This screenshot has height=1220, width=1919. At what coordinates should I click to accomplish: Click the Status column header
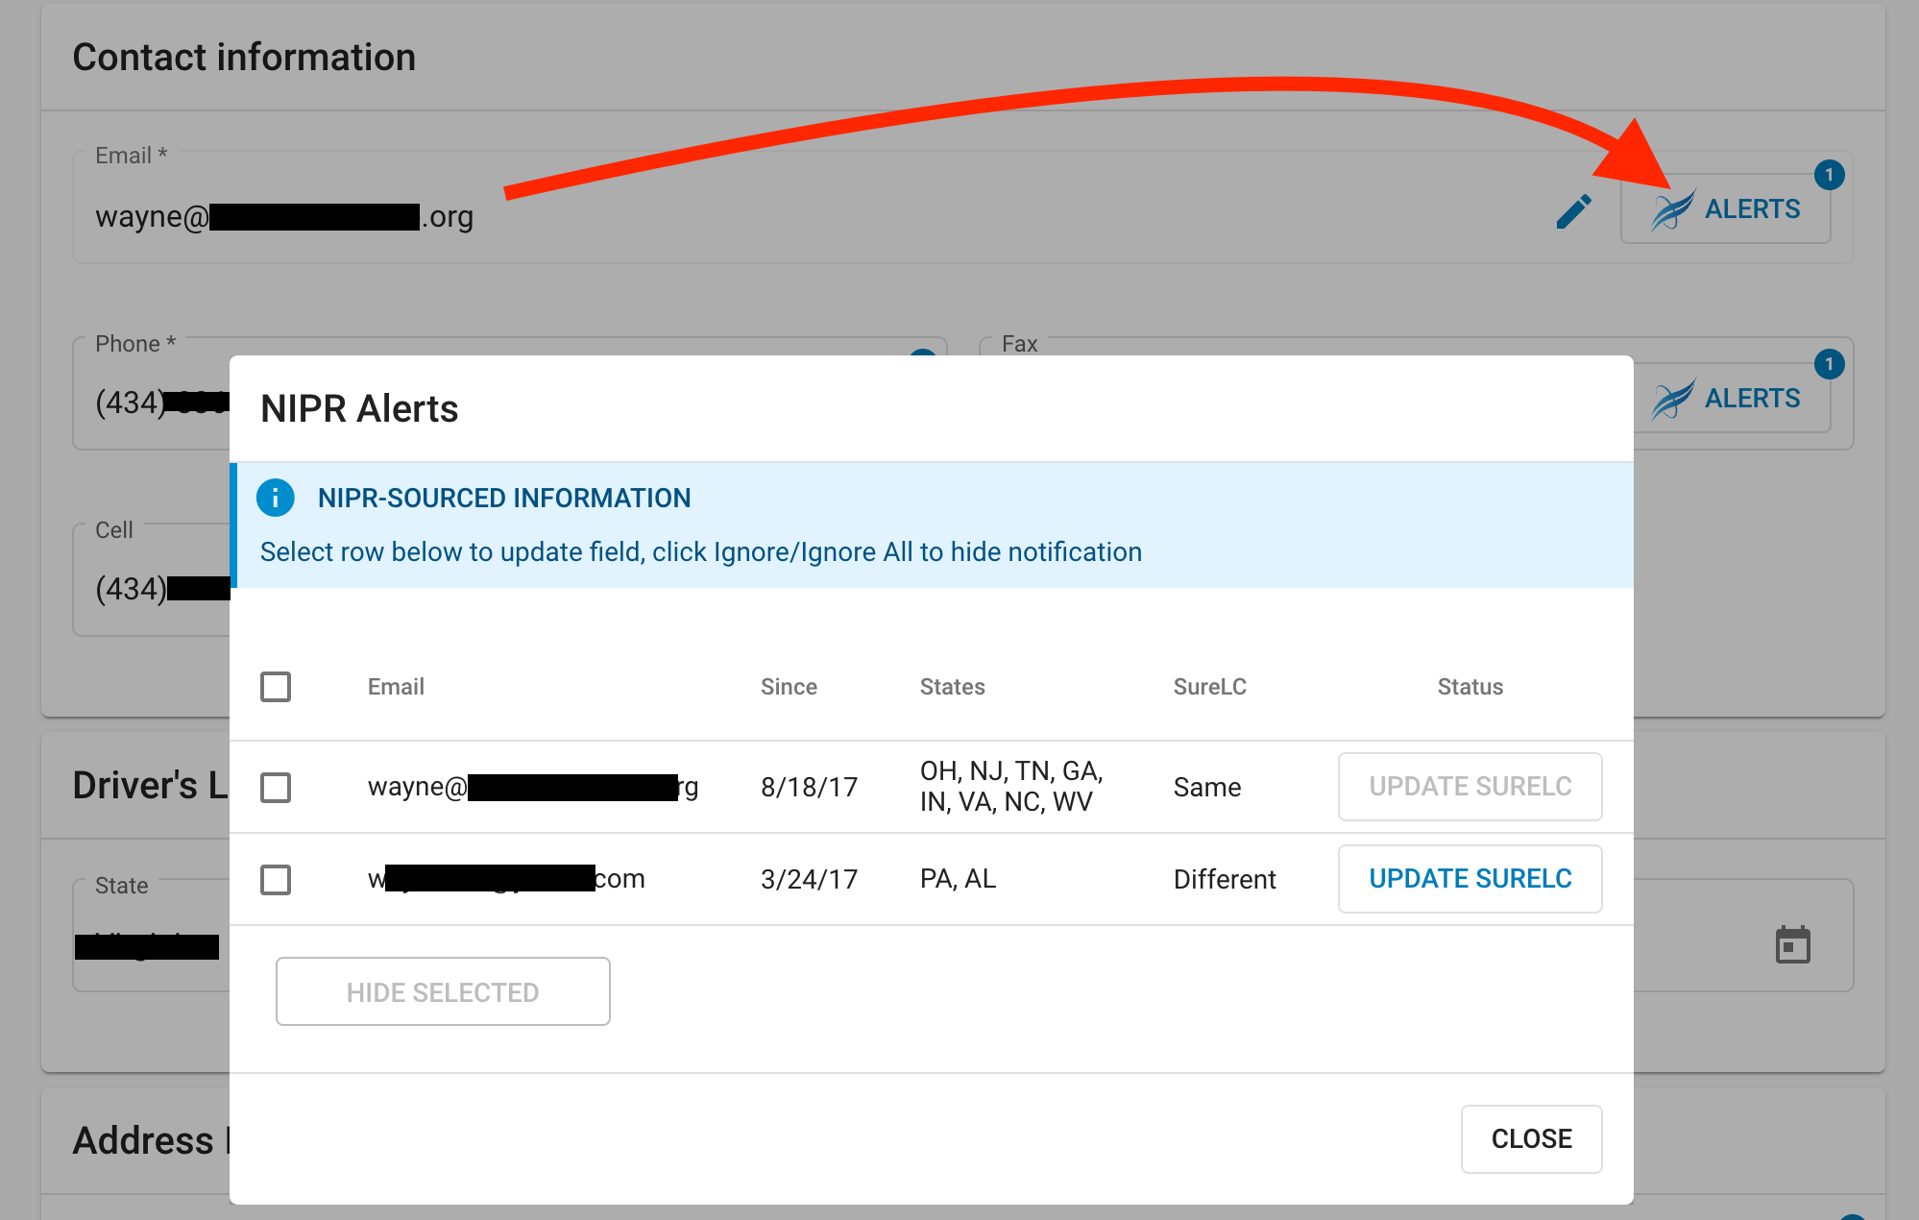(x=1470, y=687)
